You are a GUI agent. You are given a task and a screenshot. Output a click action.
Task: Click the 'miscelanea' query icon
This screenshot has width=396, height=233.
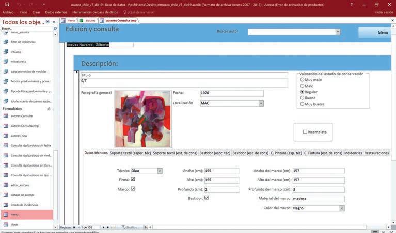point(6,61)
